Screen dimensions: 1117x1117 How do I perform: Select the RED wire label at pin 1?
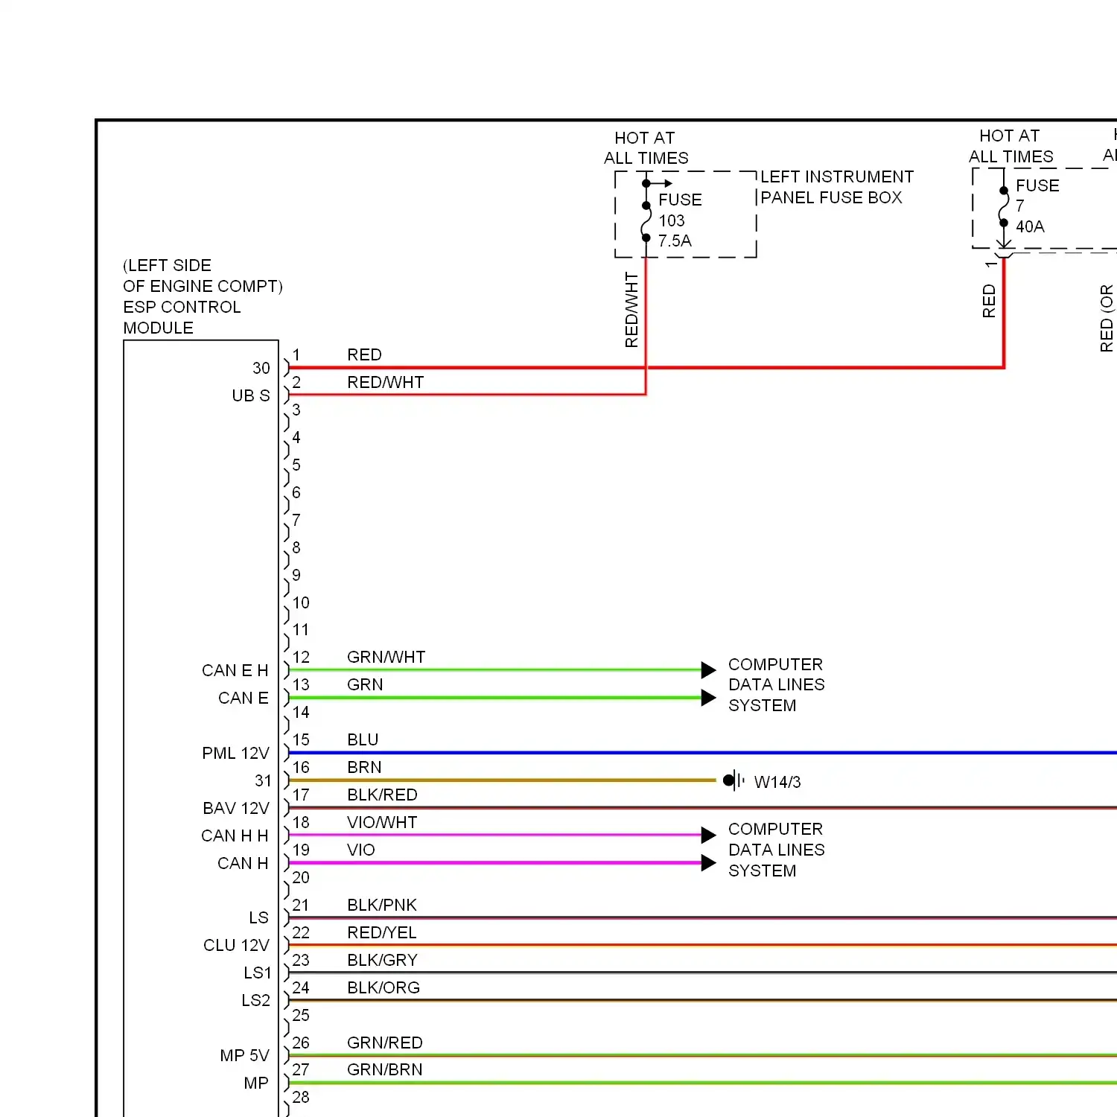364,354
